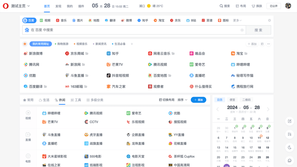Open 秘塔写作猫 bookmark
297x167 pixels.
click(242, 76)
